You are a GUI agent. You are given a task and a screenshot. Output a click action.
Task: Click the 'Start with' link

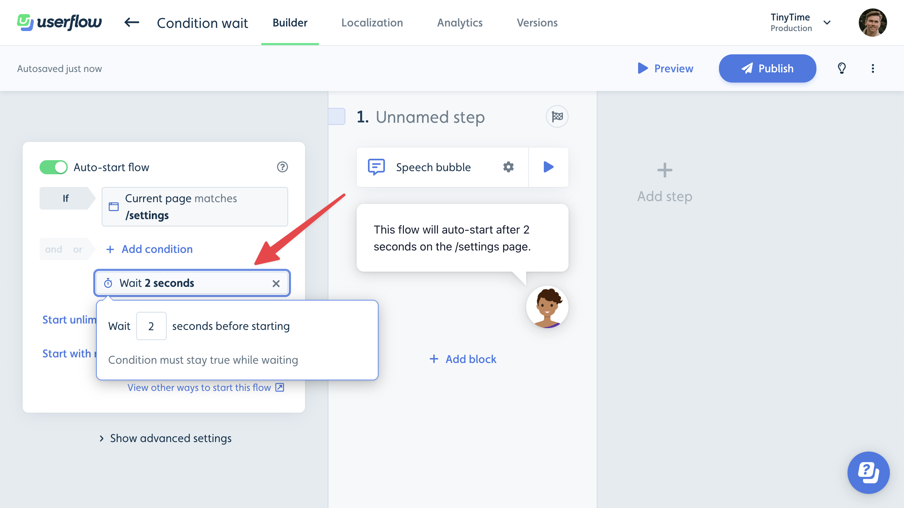[x=69, y=353]
